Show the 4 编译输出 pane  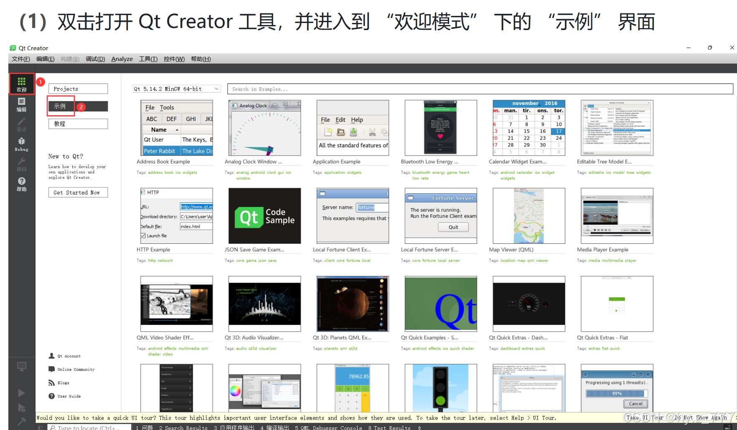pos(274,427)
